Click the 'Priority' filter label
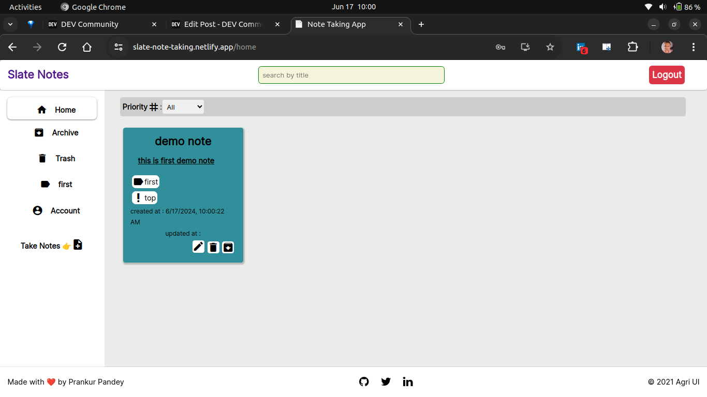The width and height of the screenshot is (707, 397). tap(135, 107)
